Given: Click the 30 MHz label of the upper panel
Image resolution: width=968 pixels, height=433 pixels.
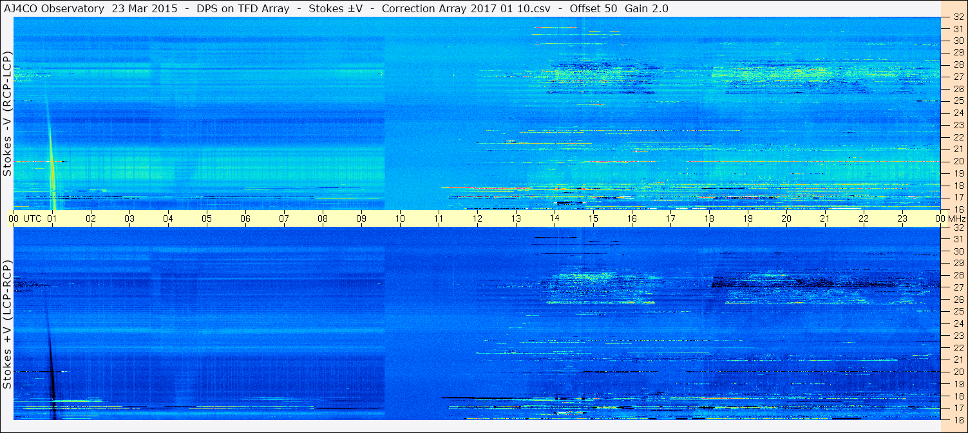Looking at the screenshot, I should [x=958, y=41].
